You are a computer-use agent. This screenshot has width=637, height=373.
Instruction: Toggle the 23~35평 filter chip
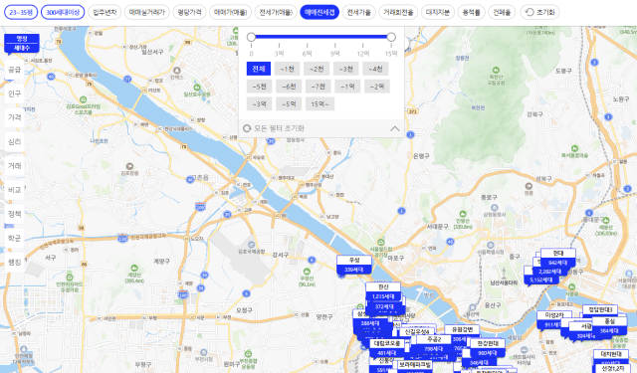coord(21,12)
